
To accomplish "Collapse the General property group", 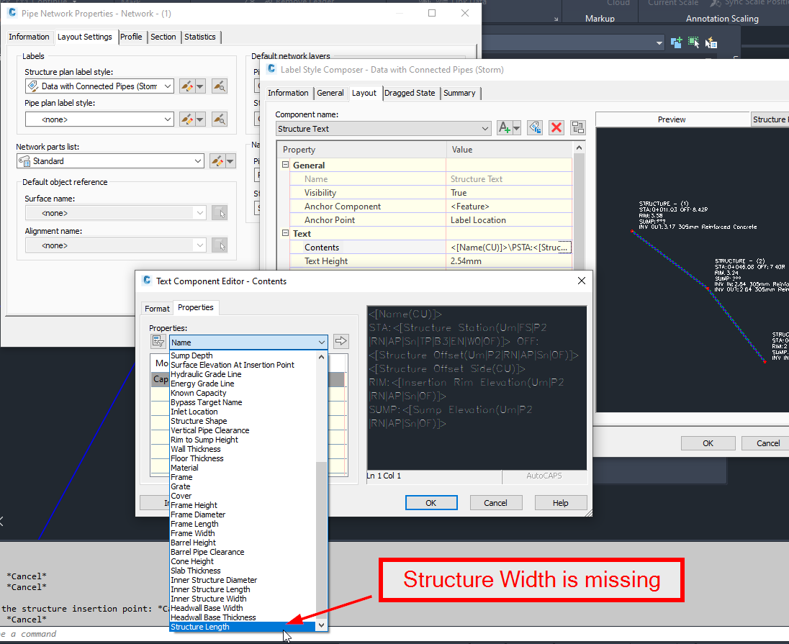I will [x=286, y=164].
